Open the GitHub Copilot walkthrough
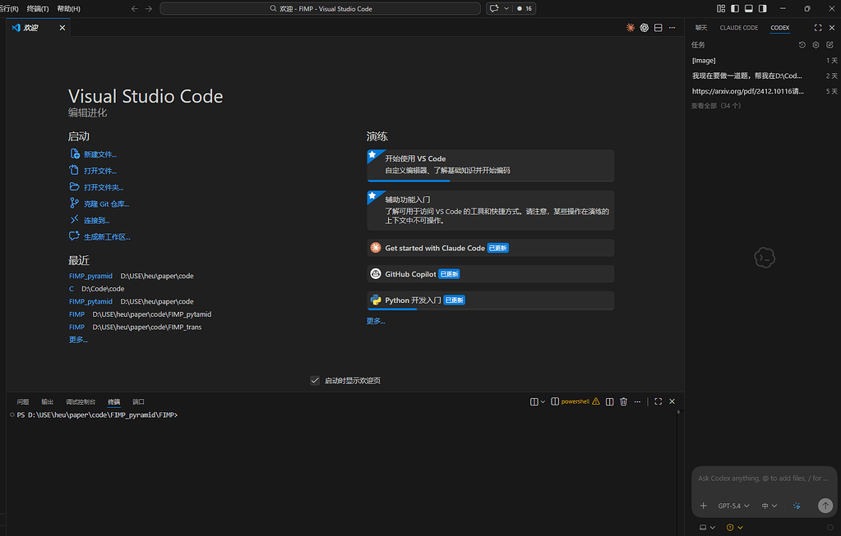The width and height of the screenshot is (841, 536). tap(491, 274)
